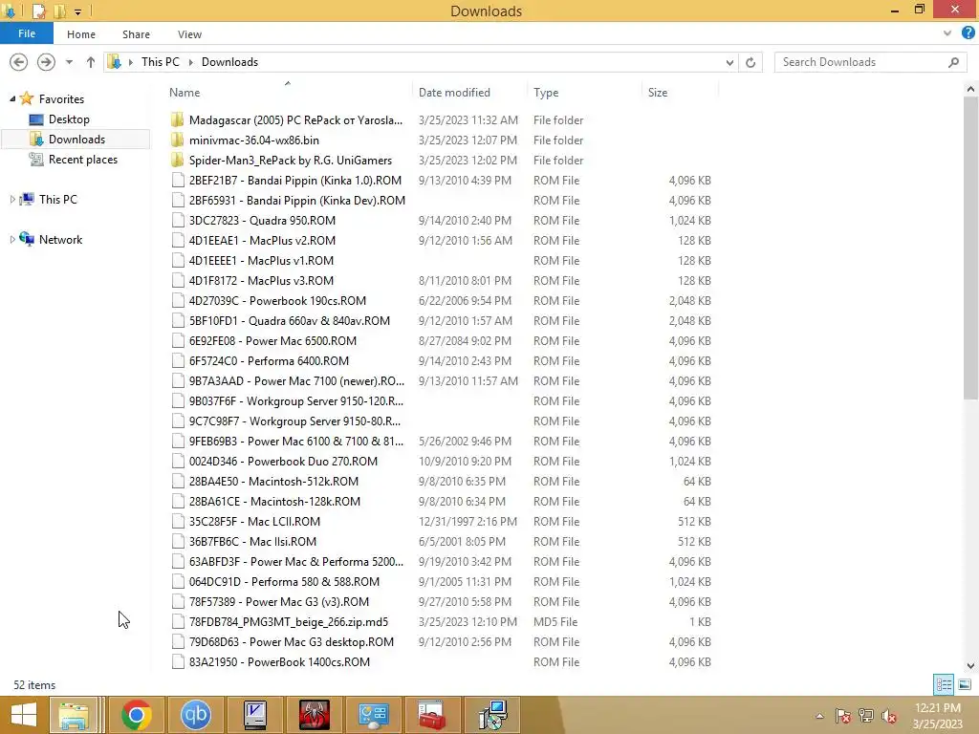979x734 pixels.
Task: Switch to large thumbnails view button
Action: point(965,684)
